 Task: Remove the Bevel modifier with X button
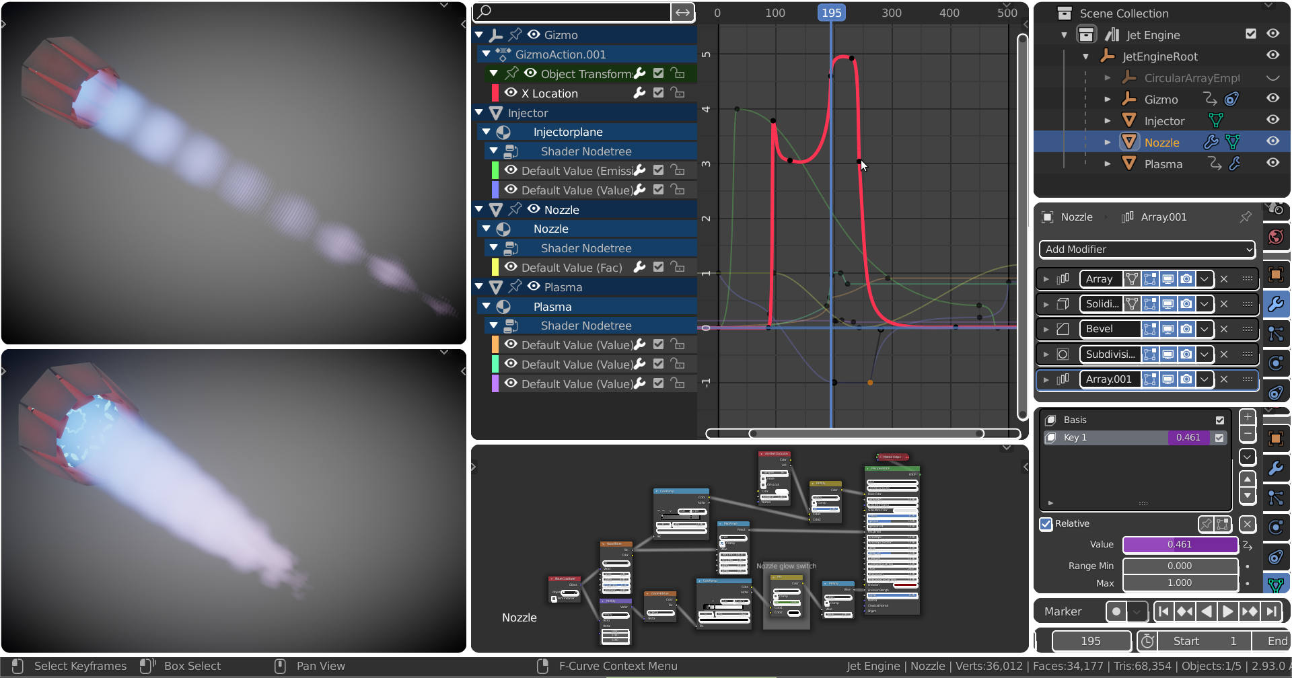1224,329
